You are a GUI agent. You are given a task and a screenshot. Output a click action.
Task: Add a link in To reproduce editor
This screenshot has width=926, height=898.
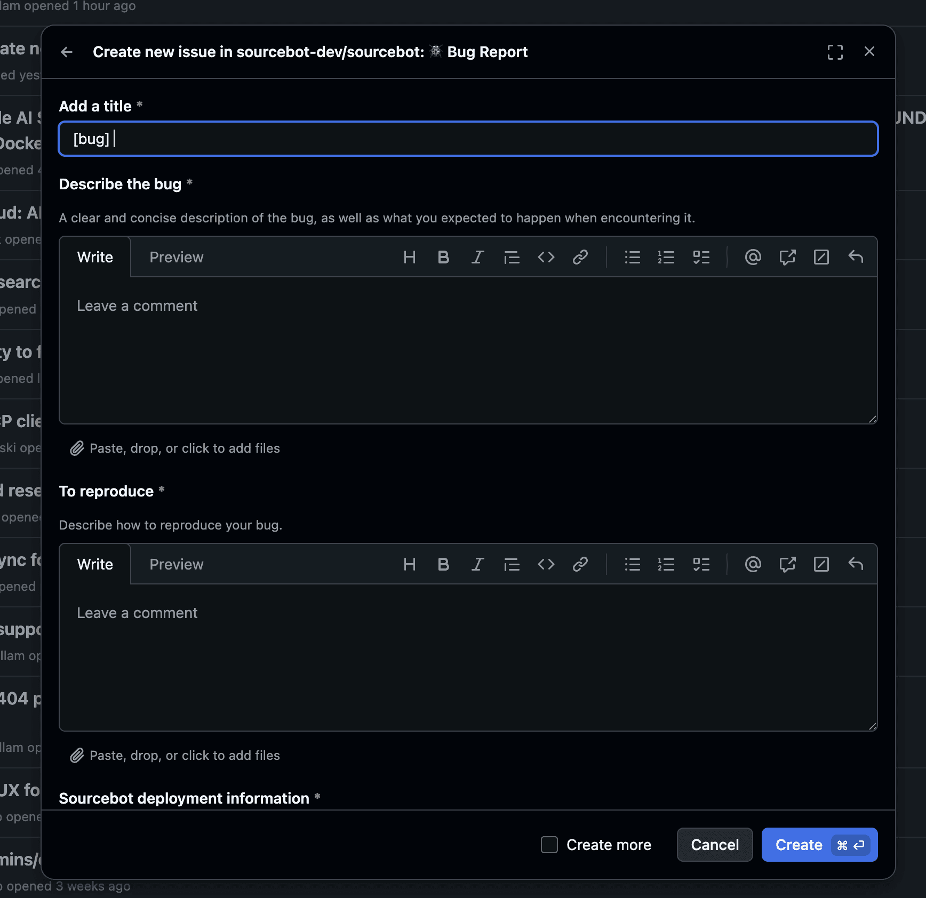point(580,564)
